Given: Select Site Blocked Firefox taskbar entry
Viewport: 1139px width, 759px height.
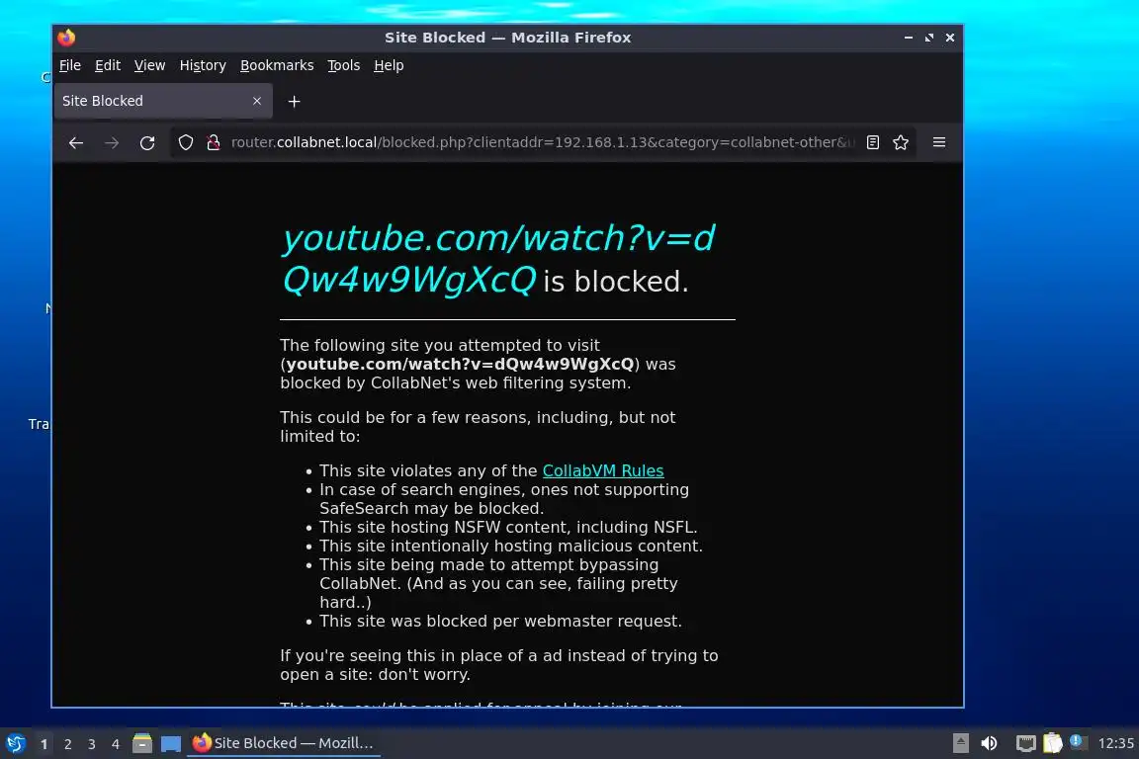Looking at the screenshot, I should point(284,743).
